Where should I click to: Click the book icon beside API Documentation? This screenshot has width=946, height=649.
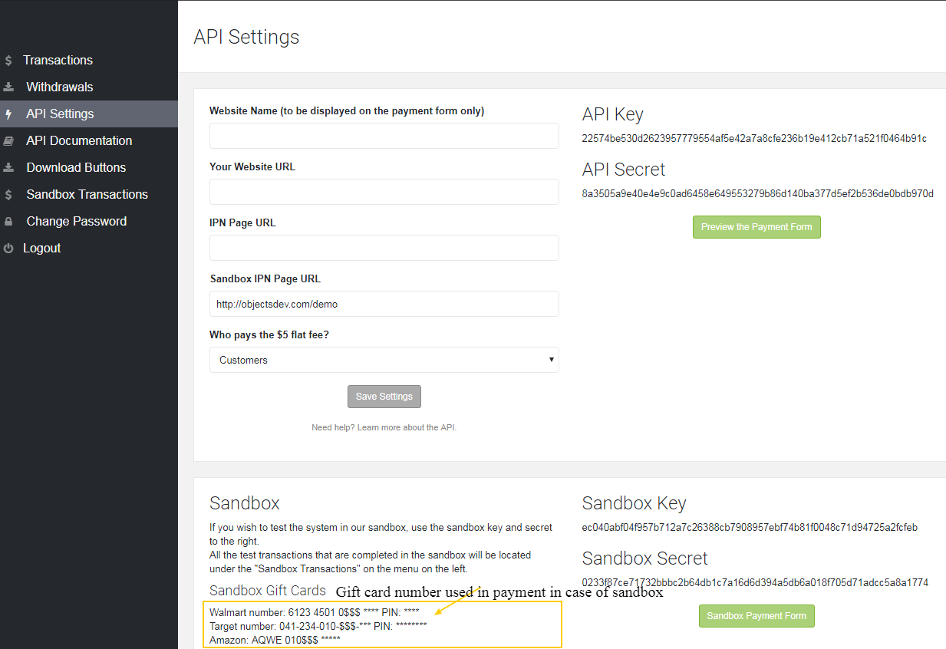click(8, 141)
